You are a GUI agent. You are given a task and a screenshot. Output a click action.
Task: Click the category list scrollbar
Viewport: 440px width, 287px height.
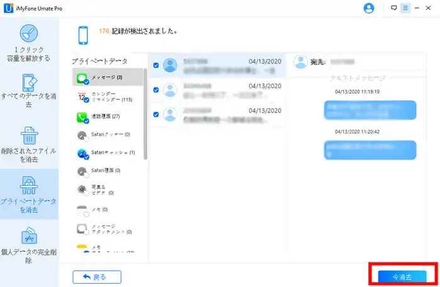pos(145,114)
